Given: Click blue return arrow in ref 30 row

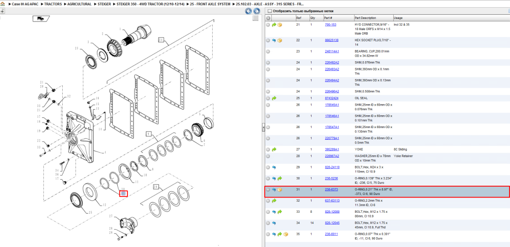Looking at the screenshot, I should click(x=274, y=179).
